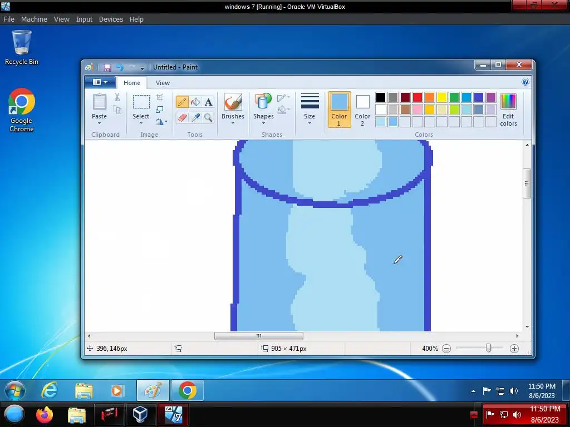Pick the indigo color swatch

click(x=478, y=97)
